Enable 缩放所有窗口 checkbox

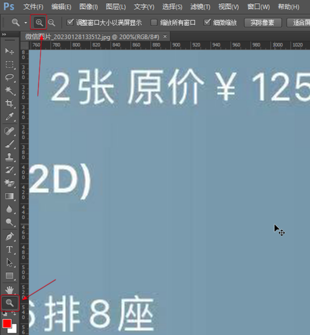pos(154,22)
